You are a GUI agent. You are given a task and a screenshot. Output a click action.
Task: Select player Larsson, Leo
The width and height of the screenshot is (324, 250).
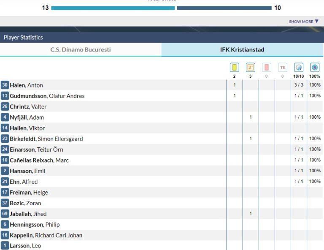click(25, 246)
